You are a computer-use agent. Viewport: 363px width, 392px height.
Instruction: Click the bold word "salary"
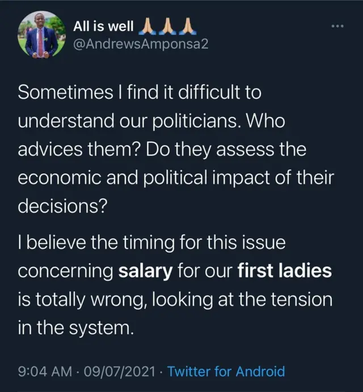145,271
